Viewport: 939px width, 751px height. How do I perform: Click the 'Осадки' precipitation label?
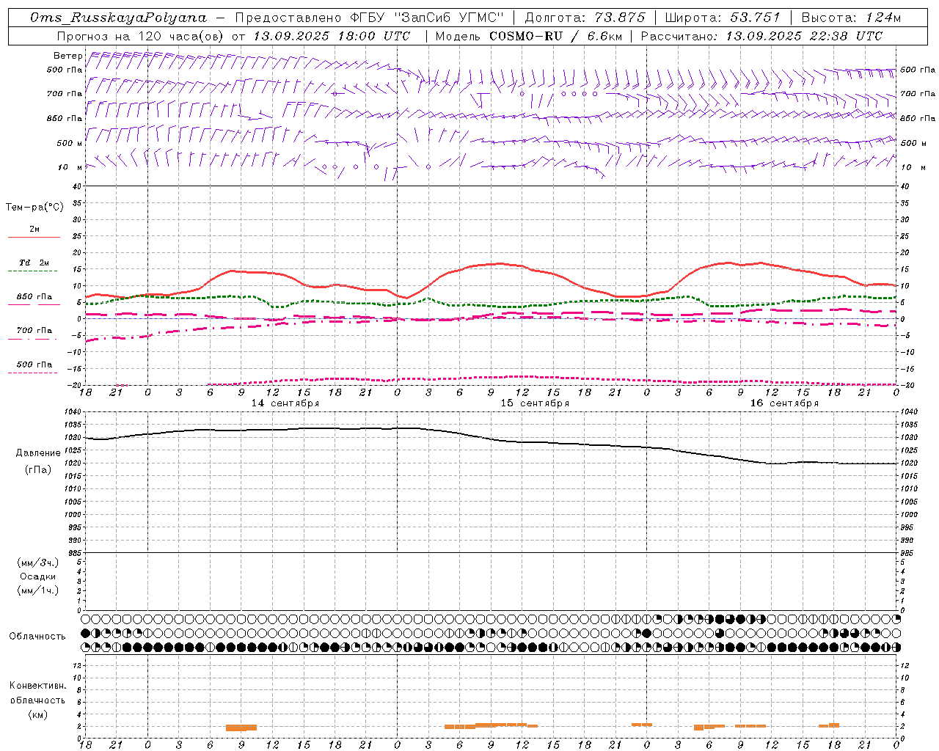pyautogui.click(x=38, y=576)
